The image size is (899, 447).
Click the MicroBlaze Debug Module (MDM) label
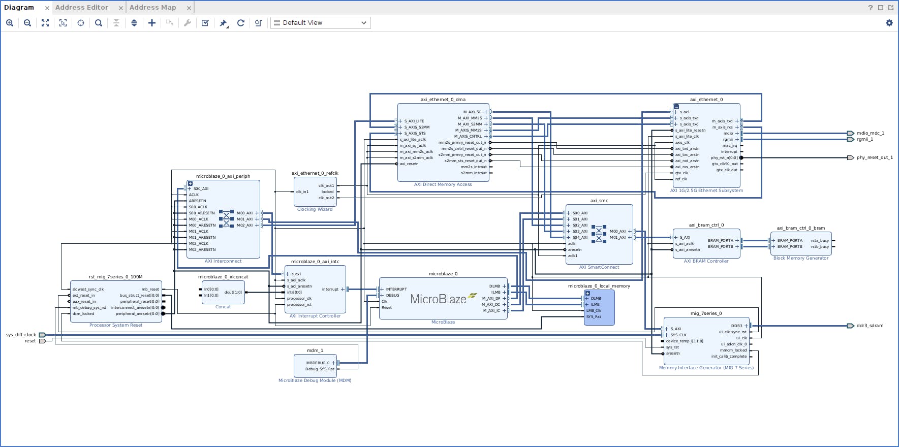[x=315, y=380]
